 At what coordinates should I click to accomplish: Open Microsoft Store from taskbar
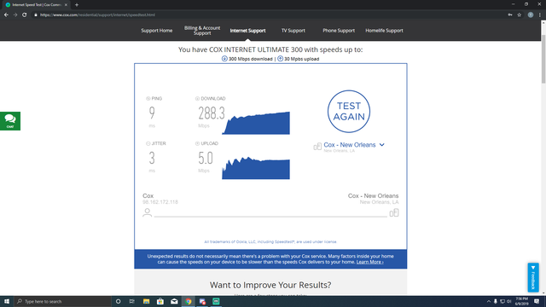pos(160,301)
